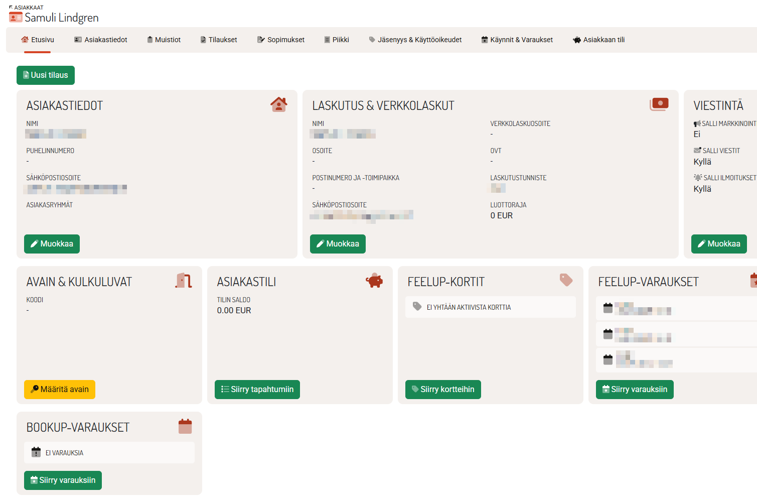Click the wallet icon in Laskutus & Verkkolaskut
Screen dimensions: 757x501
[659, 104]
